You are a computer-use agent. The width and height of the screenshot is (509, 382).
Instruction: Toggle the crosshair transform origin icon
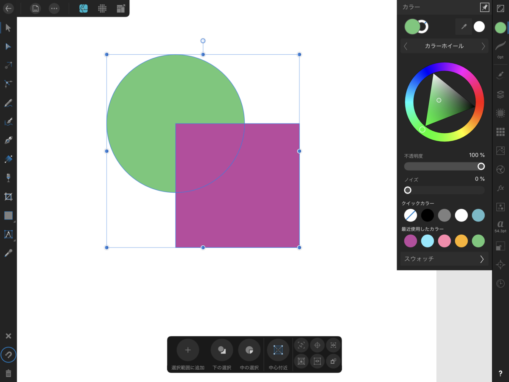(x=317, y=345)
